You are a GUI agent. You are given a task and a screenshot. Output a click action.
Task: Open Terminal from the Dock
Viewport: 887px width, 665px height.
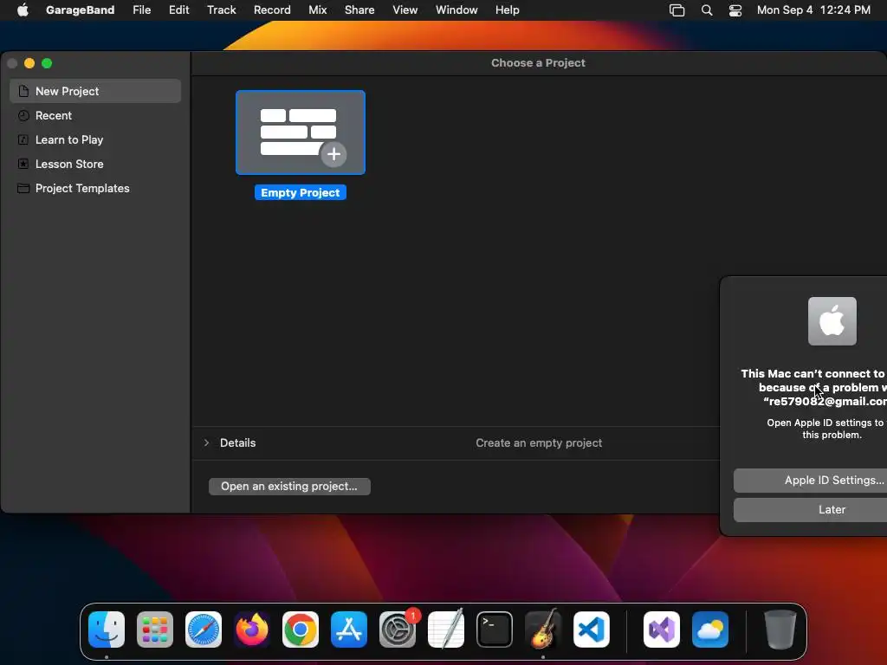495,629
